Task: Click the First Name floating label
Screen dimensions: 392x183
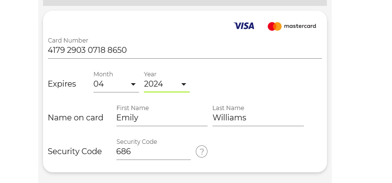Action: [x=133, y=108]
